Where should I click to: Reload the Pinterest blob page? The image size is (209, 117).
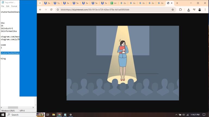tap(51, 9)
